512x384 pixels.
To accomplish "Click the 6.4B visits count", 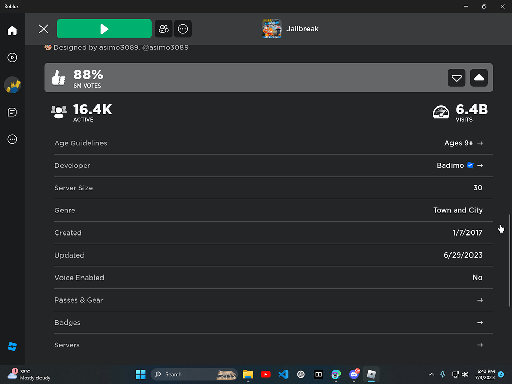I will coord(472,110).
